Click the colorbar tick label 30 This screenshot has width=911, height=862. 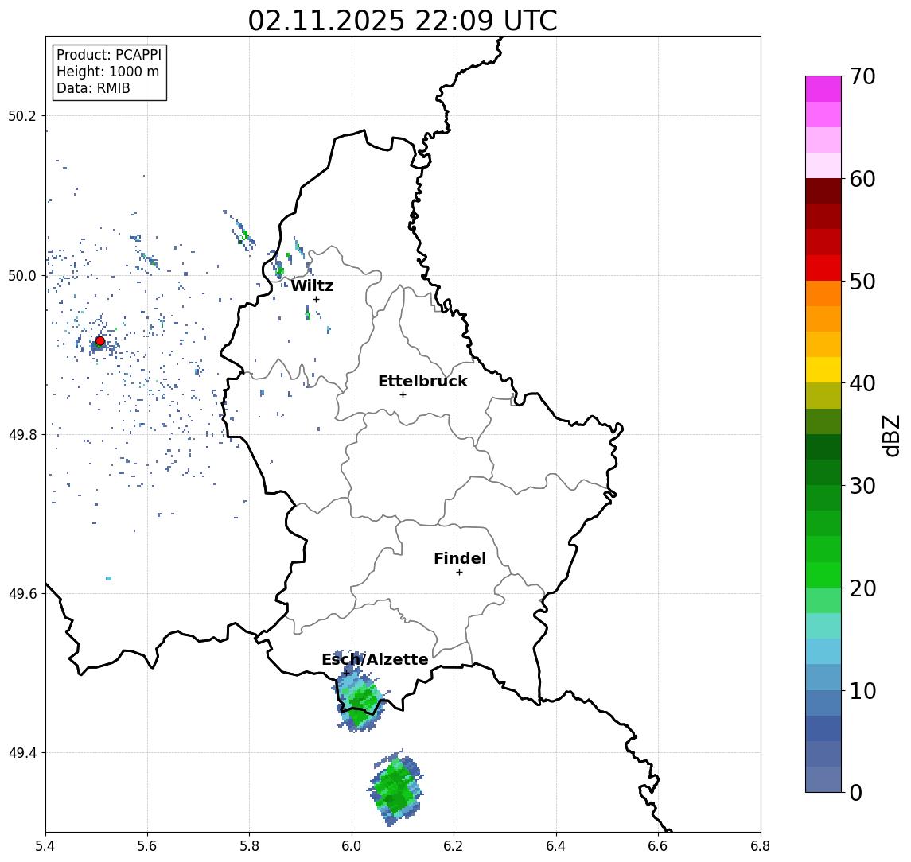(x=862, y=486)
